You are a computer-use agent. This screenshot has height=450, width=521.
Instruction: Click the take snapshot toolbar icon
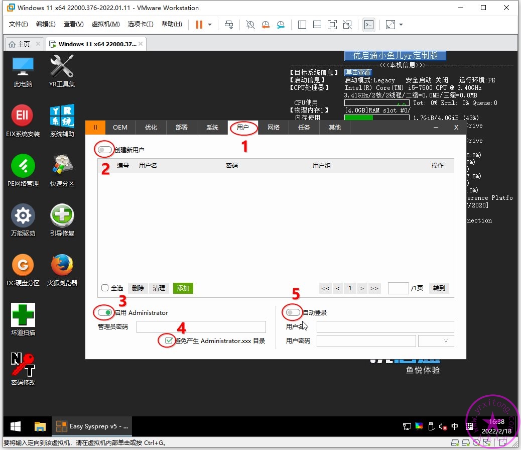point(250,25)
